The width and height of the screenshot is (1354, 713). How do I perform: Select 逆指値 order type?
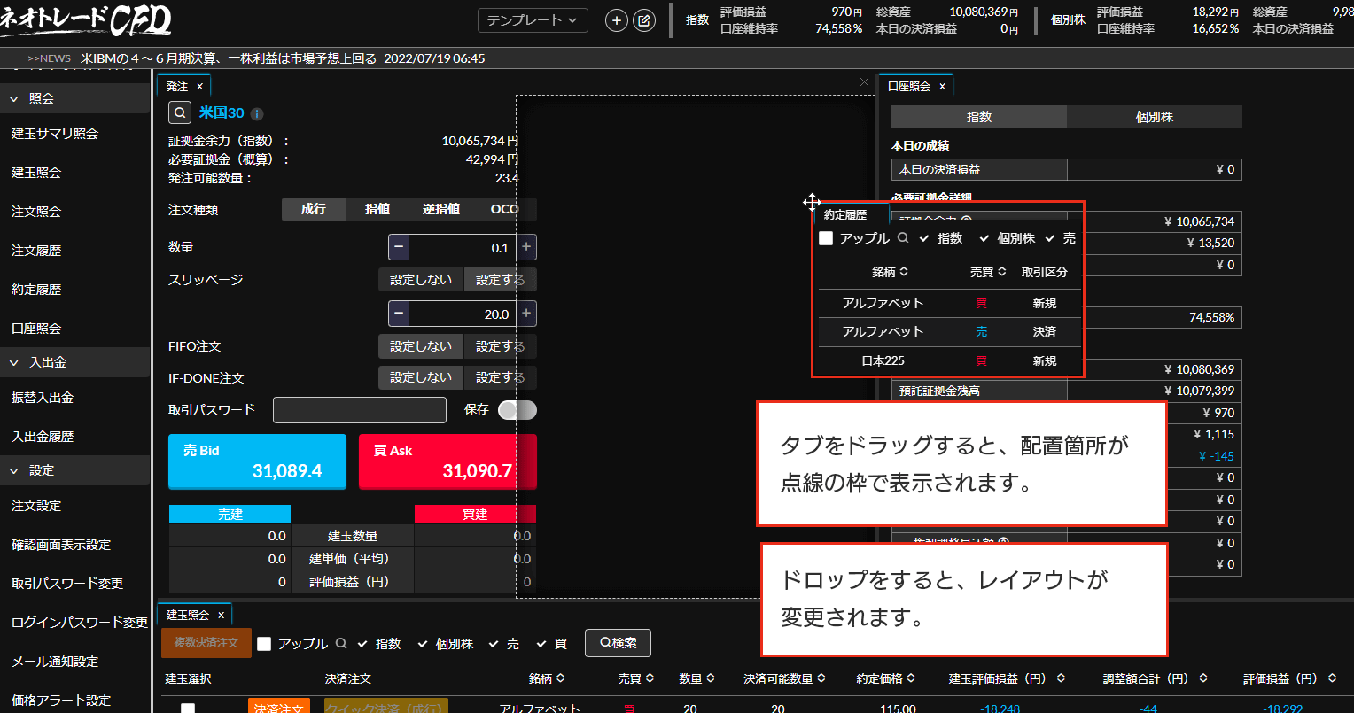point(440,210)
